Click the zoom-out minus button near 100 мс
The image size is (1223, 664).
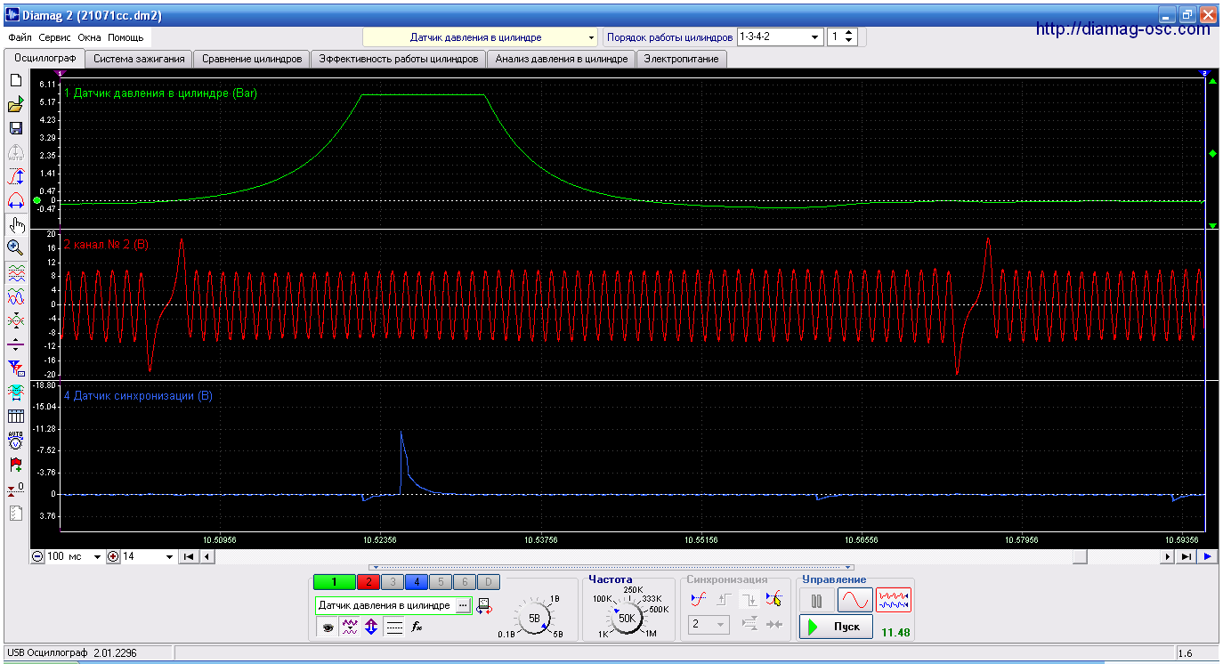click(x=38, y=556)
